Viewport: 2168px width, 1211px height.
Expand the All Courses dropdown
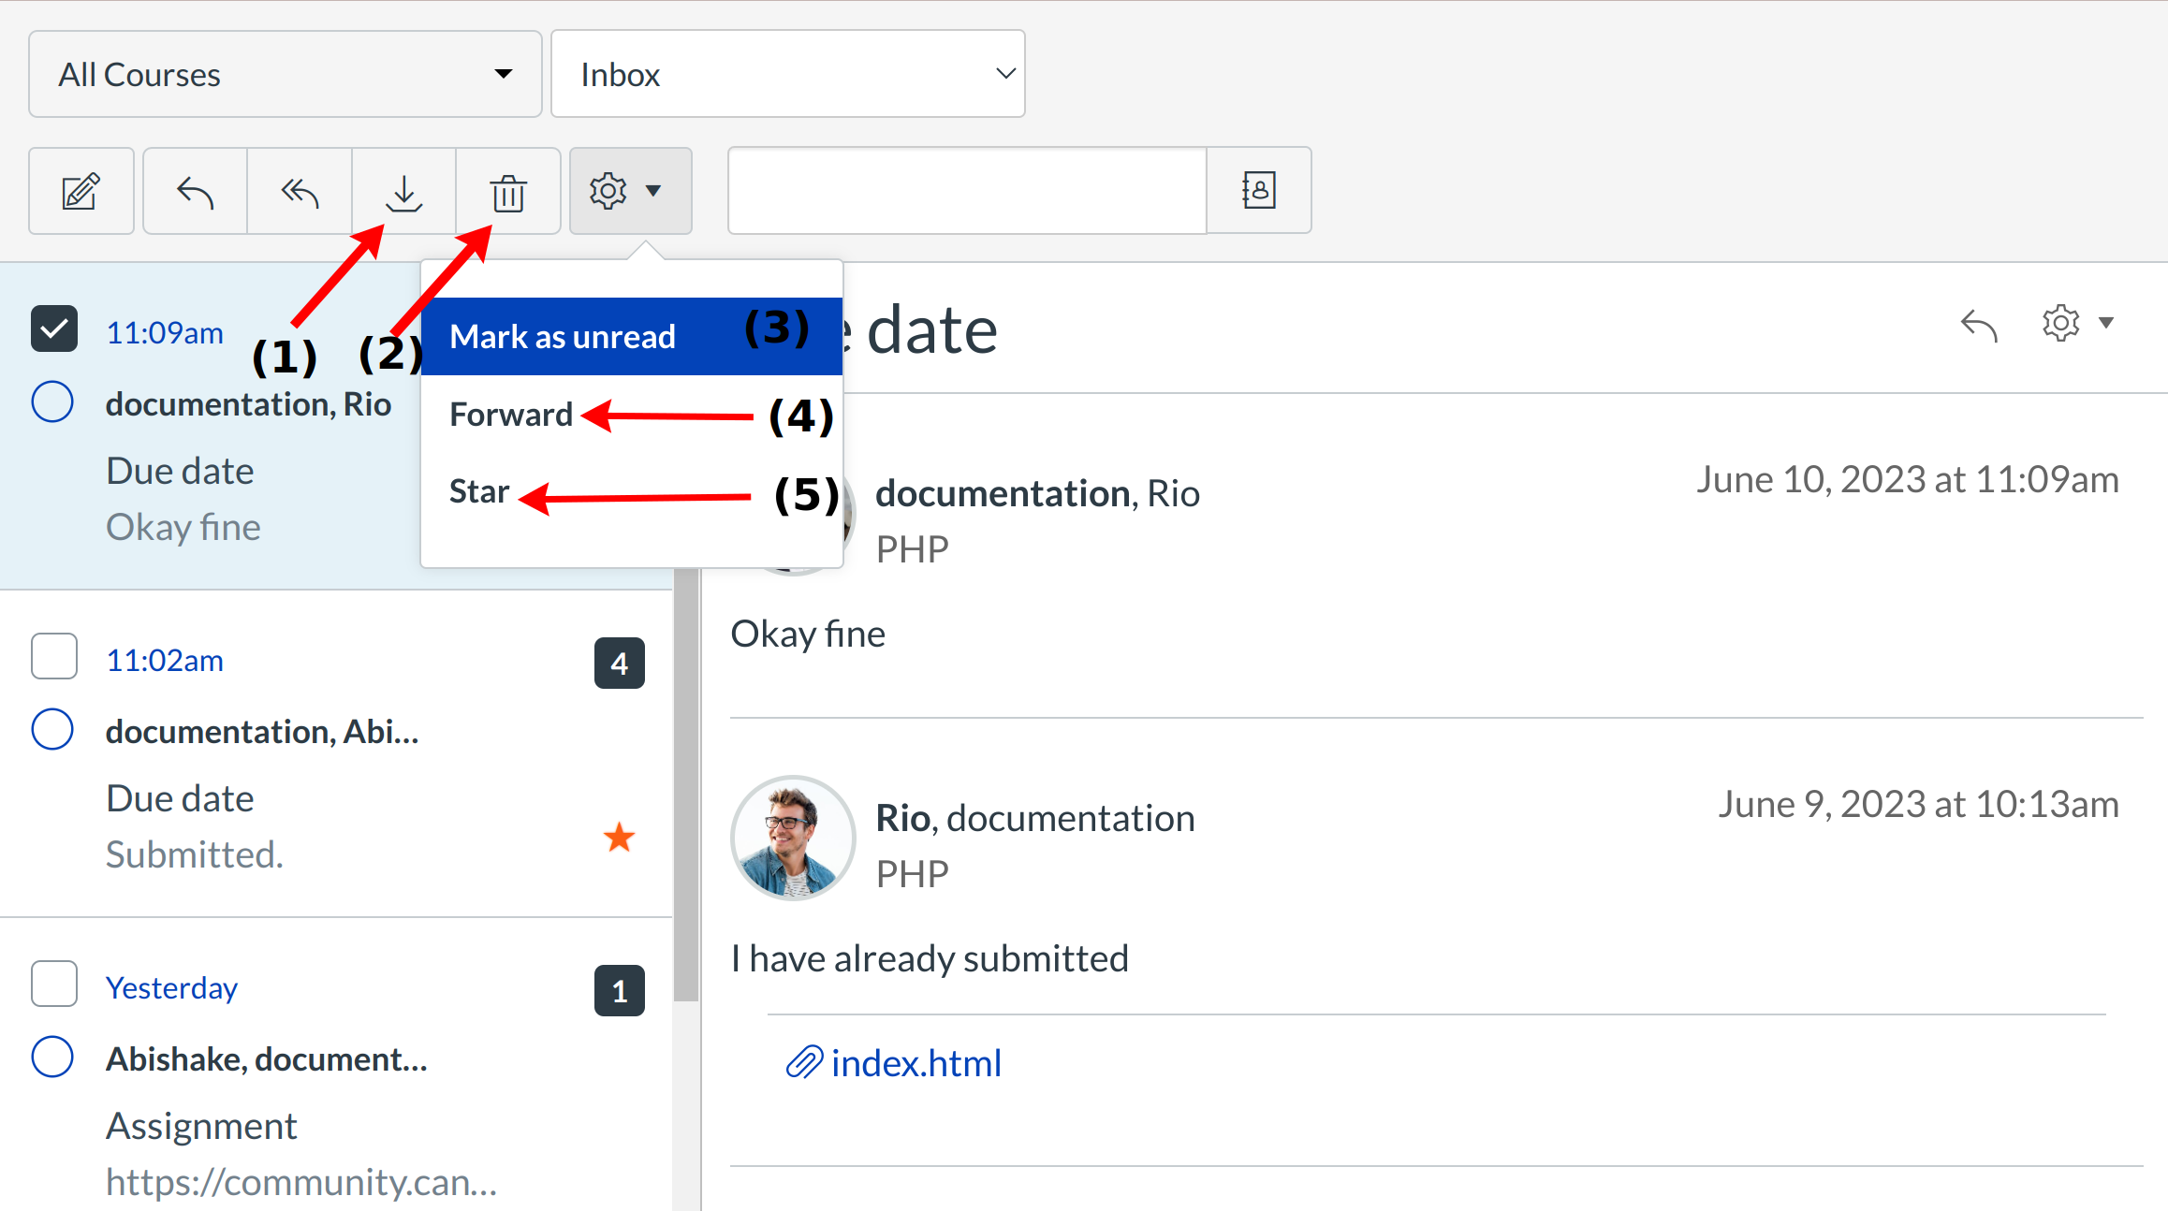pos(285,74)
